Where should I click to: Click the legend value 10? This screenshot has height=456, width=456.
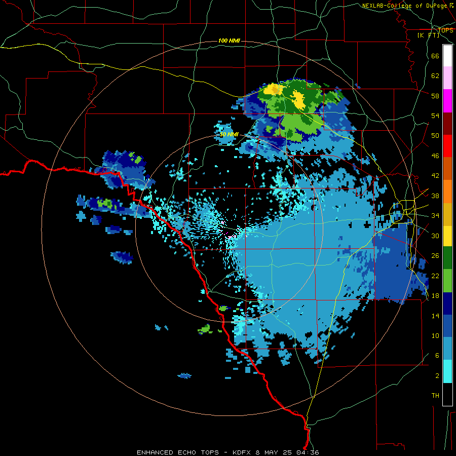(x=435, y=336)
